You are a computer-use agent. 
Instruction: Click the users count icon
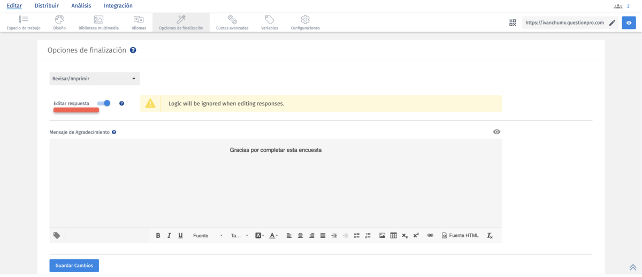pyautogui.click(x=618, y=6)
